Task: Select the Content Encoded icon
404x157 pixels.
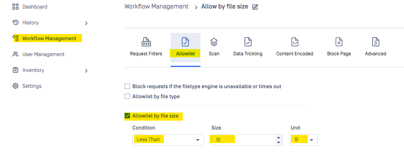Action: (294, 42)
